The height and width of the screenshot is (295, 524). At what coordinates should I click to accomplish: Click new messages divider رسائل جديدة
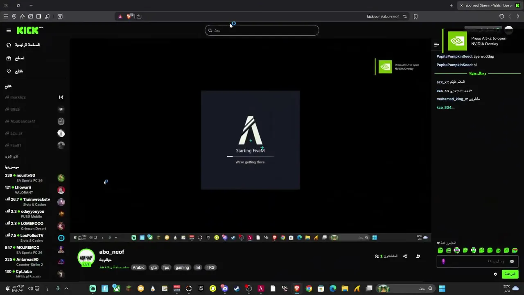click(x=477, y=73)
